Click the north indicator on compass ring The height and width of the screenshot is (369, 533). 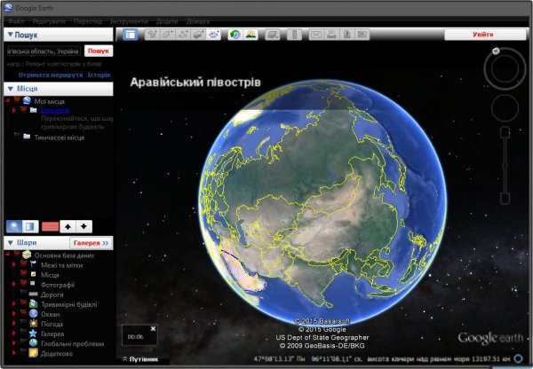click(x=496, y=51)
